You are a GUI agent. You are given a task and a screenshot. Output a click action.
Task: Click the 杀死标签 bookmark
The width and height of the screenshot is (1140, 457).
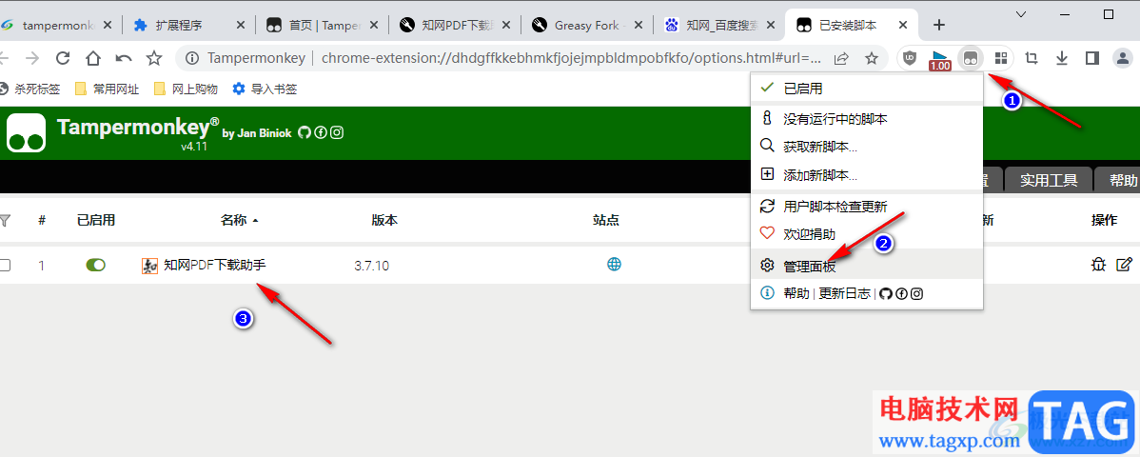pos(29,89)
